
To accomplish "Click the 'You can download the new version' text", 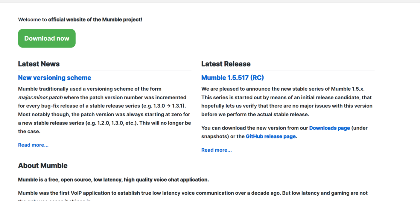I will (254, 128).
